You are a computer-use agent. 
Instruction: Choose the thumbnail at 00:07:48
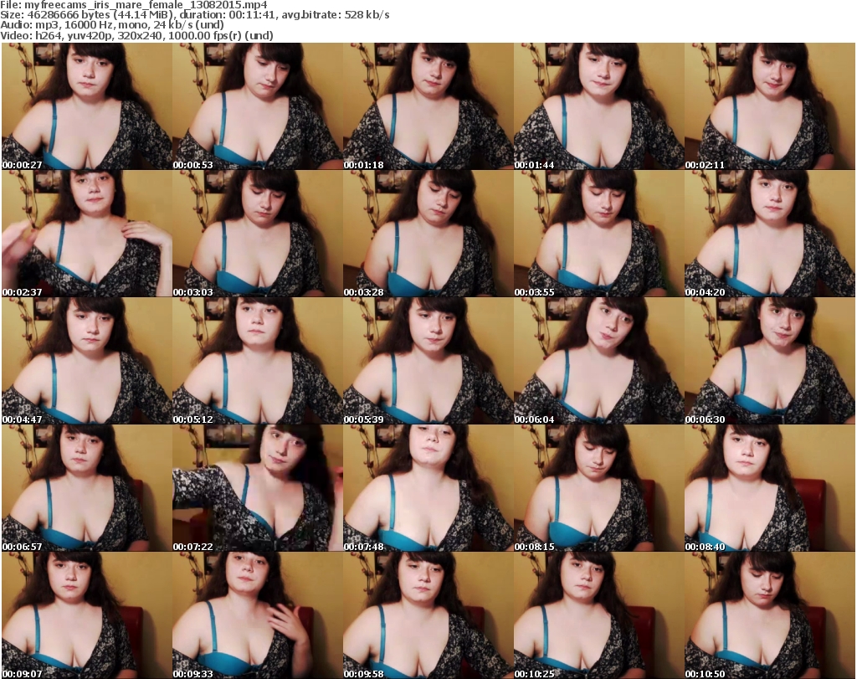pos(428,487)
